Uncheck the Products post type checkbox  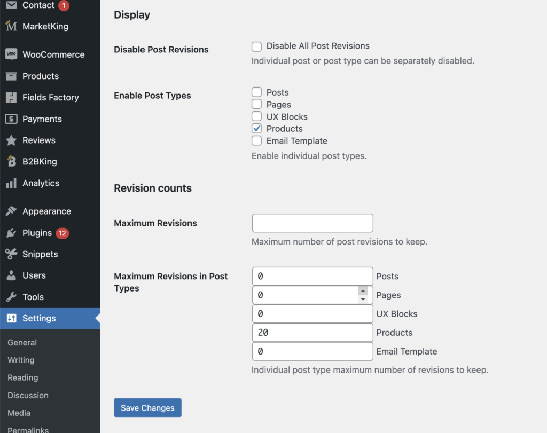[x=256, y=128]
